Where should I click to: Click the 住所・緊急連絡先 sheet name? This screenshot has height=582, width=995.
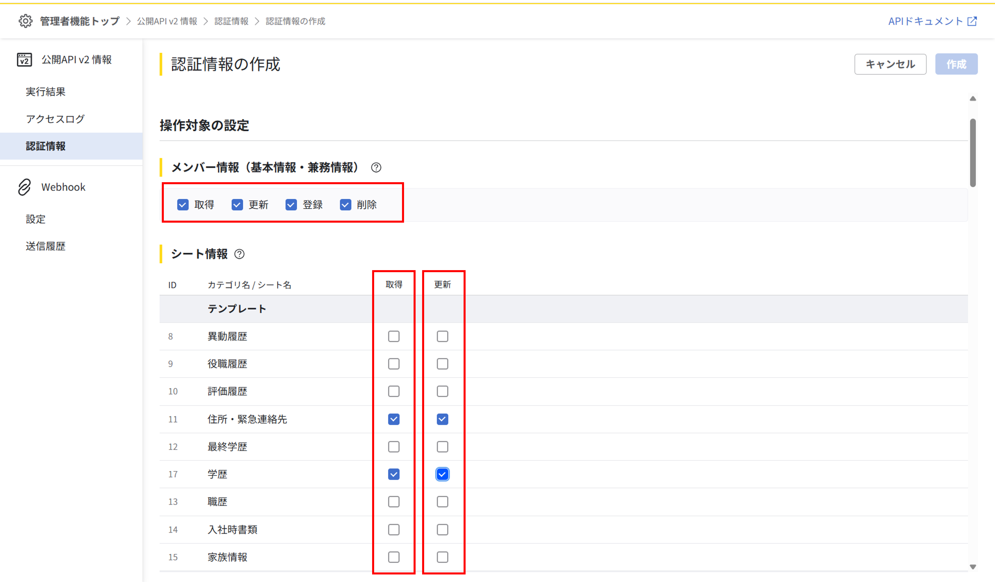(247, 419)
